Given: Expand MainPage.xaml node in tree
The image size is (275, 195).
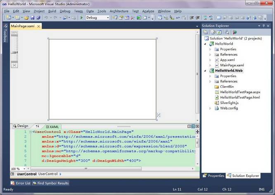Looking at the screenshot, I should coord(210,65).
